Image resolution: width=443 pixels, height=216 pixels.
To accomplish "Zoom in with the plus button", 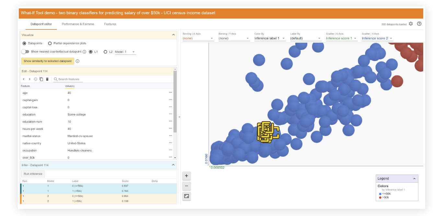I will coord(187,176).
